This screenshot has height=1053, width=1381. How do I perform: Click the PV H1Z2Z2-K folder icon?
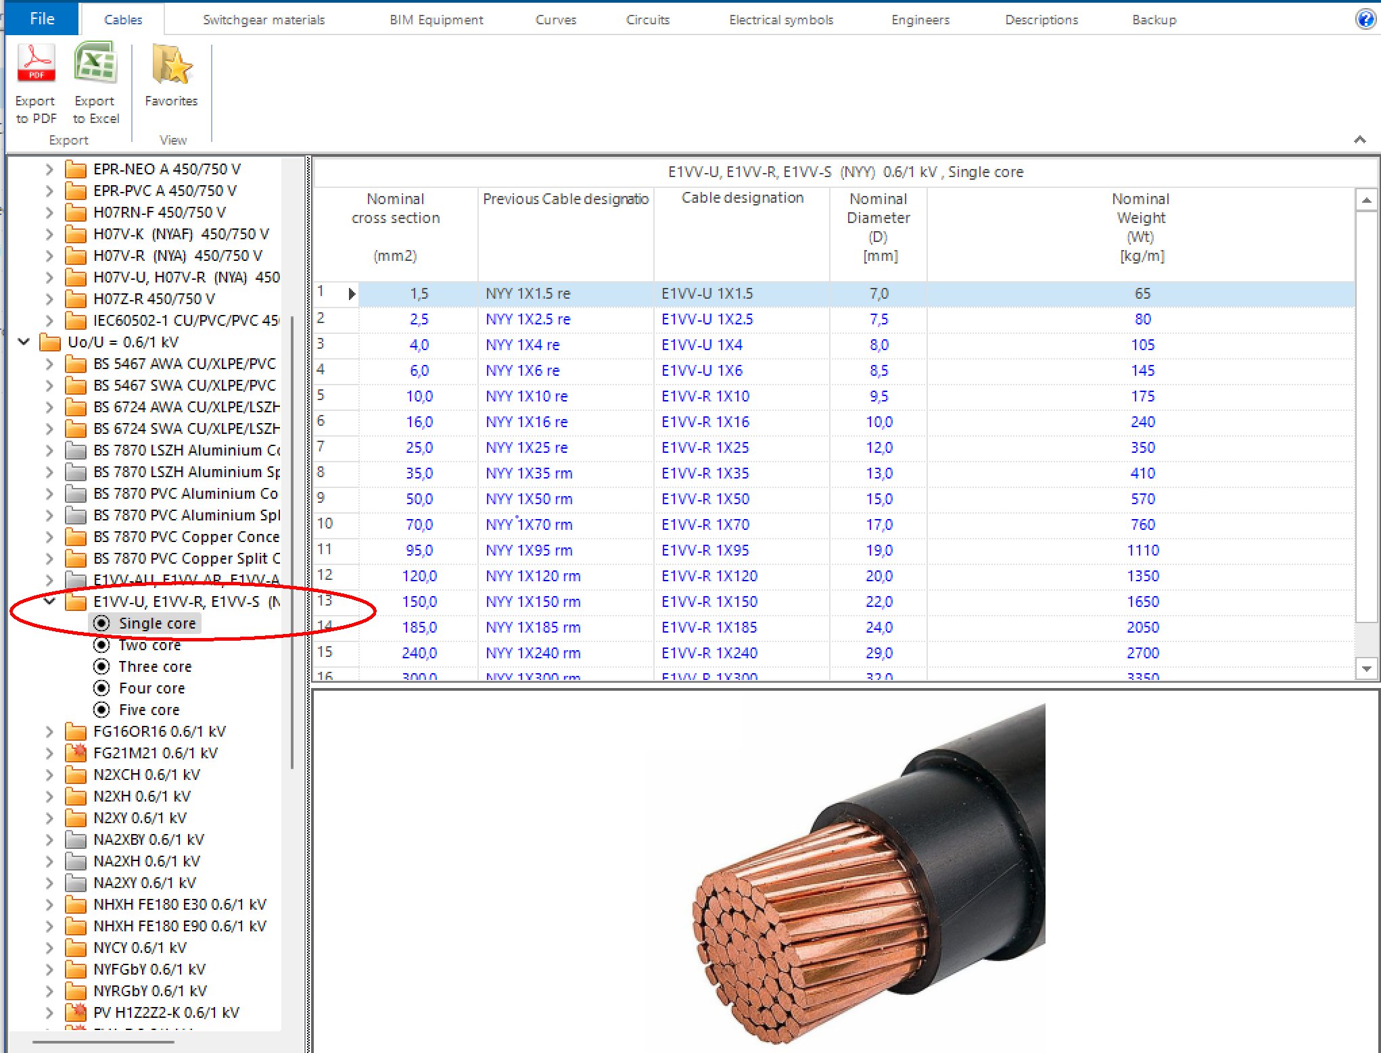point(76,1012)
